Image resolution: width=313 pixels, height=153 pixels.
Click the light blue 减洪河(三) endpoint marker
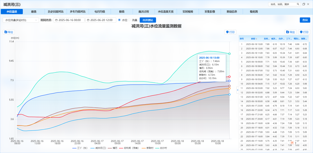click(x=230, y=94)
